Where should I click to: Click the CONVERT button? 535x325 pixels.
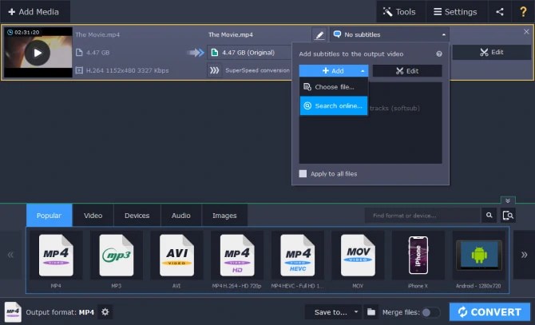click(489, 311)
